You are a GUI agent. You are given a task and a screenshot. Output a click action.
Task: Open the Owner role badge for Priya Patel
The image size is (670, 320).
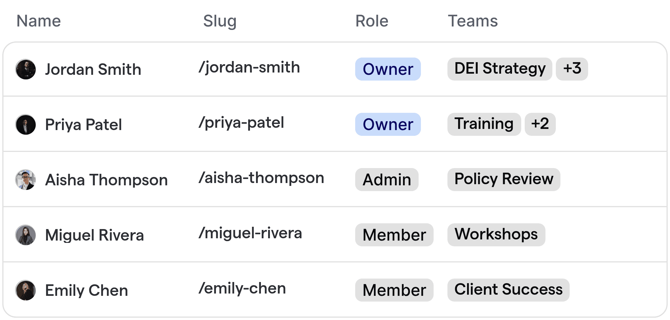tap(388, 124)
